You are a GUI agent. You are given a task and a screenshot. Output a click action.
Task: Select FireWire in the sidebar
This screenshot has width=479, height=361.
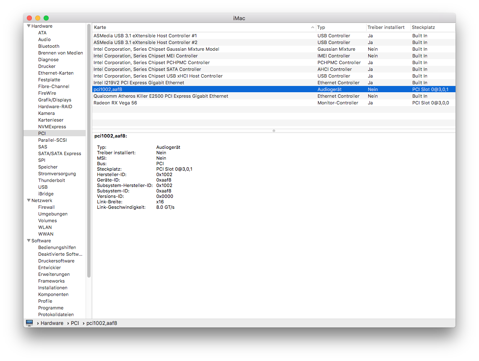[x=47, y=93]
